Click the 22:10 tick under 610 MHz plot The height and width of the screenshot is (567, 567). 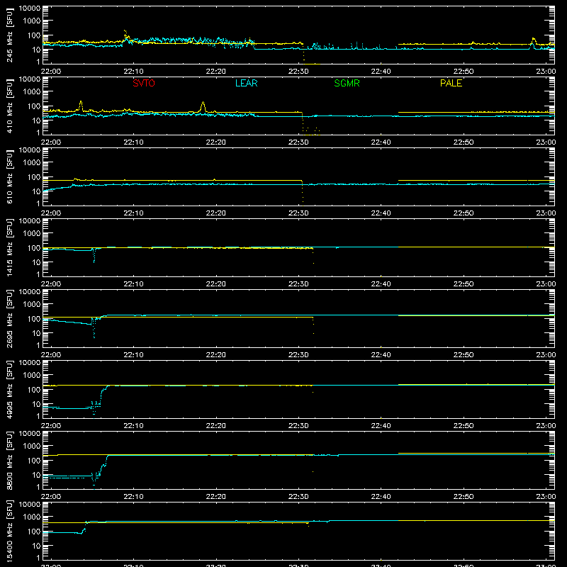pyautogui.click(x=133, y=213)
